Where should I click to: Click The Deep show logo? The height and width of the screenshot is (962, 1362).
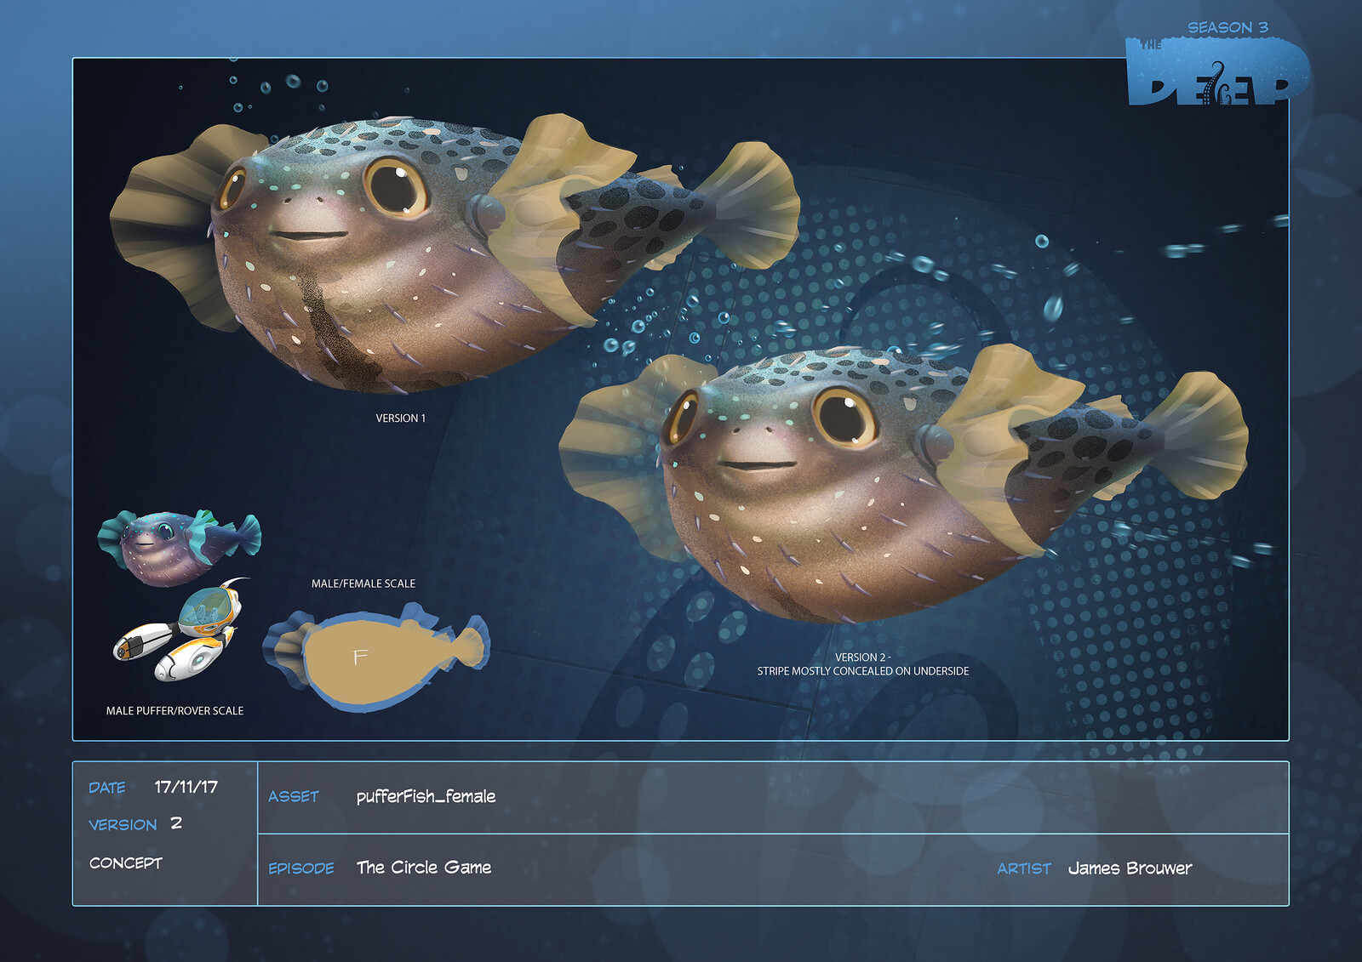point(1217,71)
